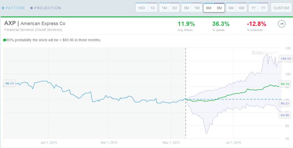The height and width of the screenshot is (148, 293).
Task: Select the 10D pattern 1D projection button
Action: click(146, 8)
